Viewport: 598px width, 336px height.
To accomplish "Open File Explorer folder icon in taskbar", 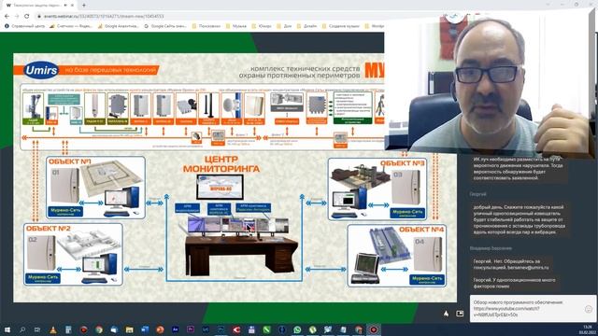I will (129, 329).
